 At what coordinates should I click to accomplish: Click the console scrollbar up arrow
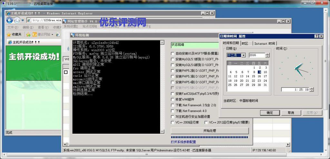point(162,42)
